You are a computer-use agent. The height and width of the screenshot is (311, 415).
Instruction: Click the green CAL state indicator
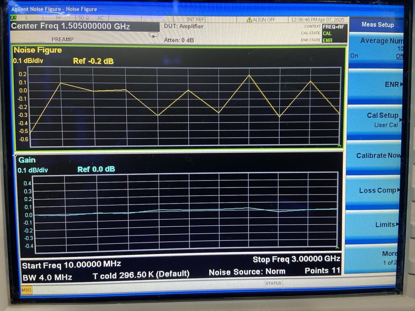pos(327,33)
